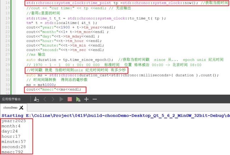Click the to_time_t( tp ) code line
This screenshot has height=155, width=230.
point(96,18)
